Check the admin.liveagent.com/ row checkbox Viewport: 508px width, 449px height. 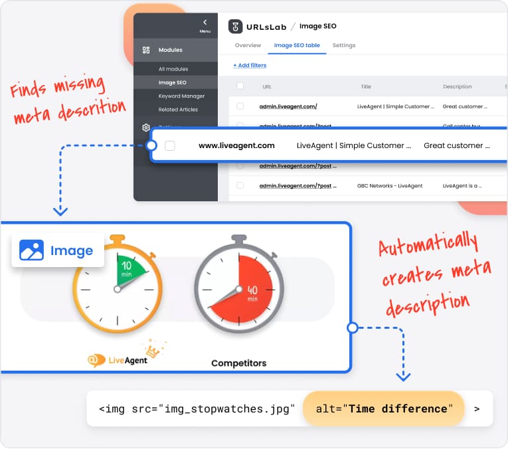(x=240, y=106)
